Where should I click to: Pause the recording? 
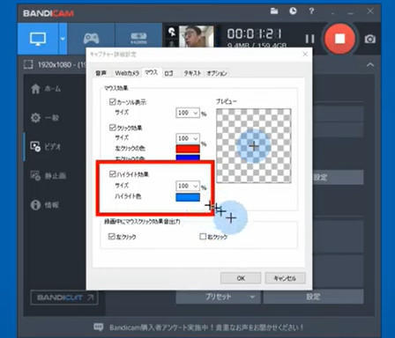[x=309, y=39]
